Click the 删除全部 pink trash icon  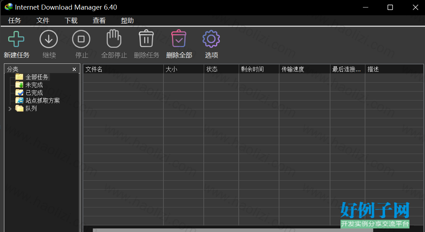tap(179, 39)
